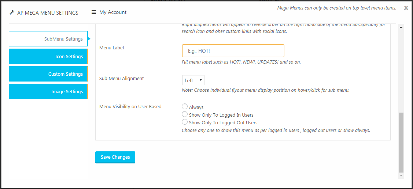This screenshot has height=189, width=413.
Task: Switch to the Image Settings tab
Action: pos(48,91)
